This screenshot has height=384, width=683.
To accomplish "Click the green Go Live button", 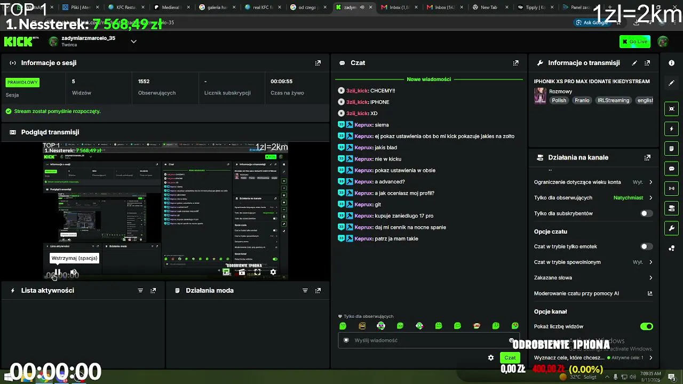I will click(x=635, y=42).
